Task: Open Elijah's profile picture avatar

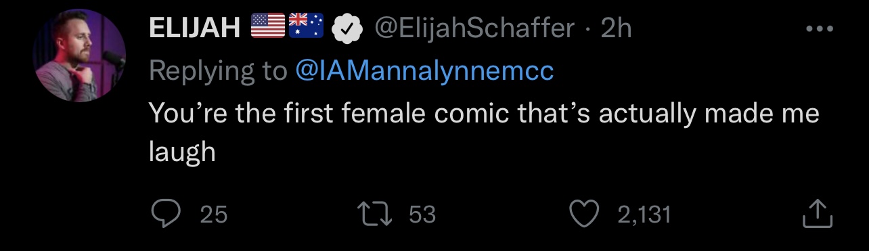Action: [79, 55]
